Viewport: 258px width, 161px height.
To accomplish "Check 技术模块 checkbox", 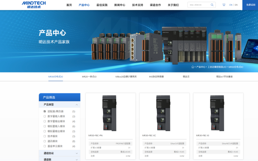I will [x=44, y=136].
